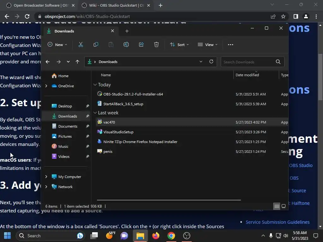Expand OneDrive in navigation pane
Viewport: 323px width, 242px height.
(x=46, y=86)
